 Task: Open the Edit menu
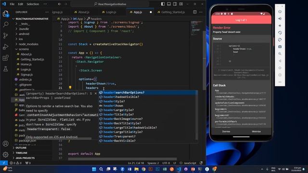(x=20, y=4)
